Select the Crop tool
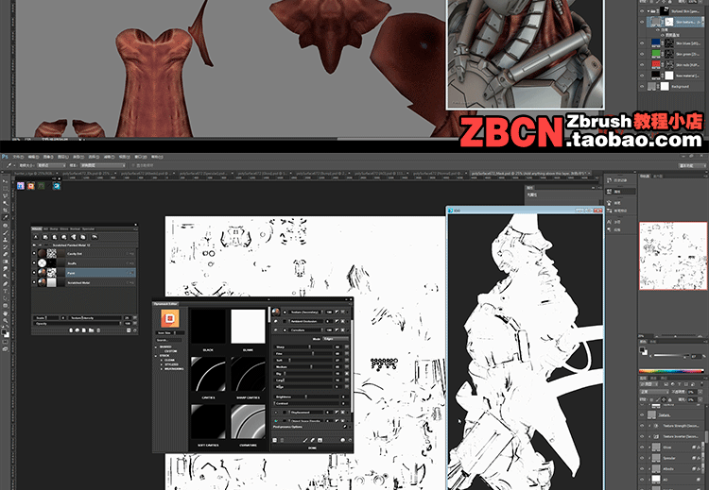The height and width of the screenshot is (490, 709). 6,210
